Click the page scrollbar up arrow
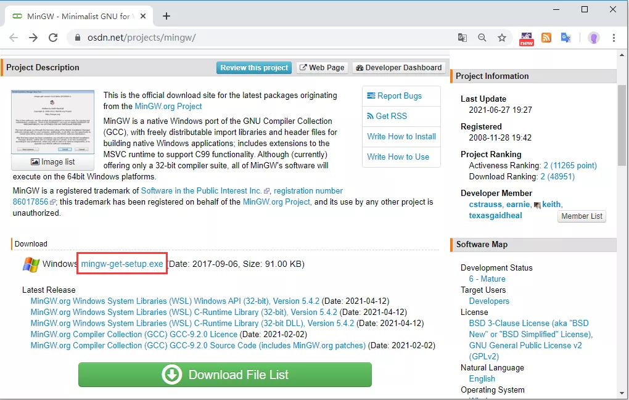The height and width of the screenshot is (400, 629). click(x=622, y=55)
